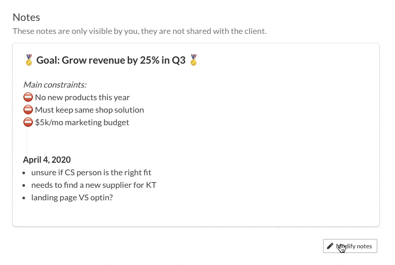The image size is (395, 265).
Task: Select the April 4, 2020 date heading
Action: pyautogui.click(x=47, y=160)
